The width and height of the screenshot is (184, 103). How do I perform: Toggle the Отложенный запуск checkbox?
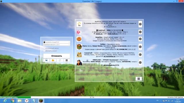[x=44, y=48]
